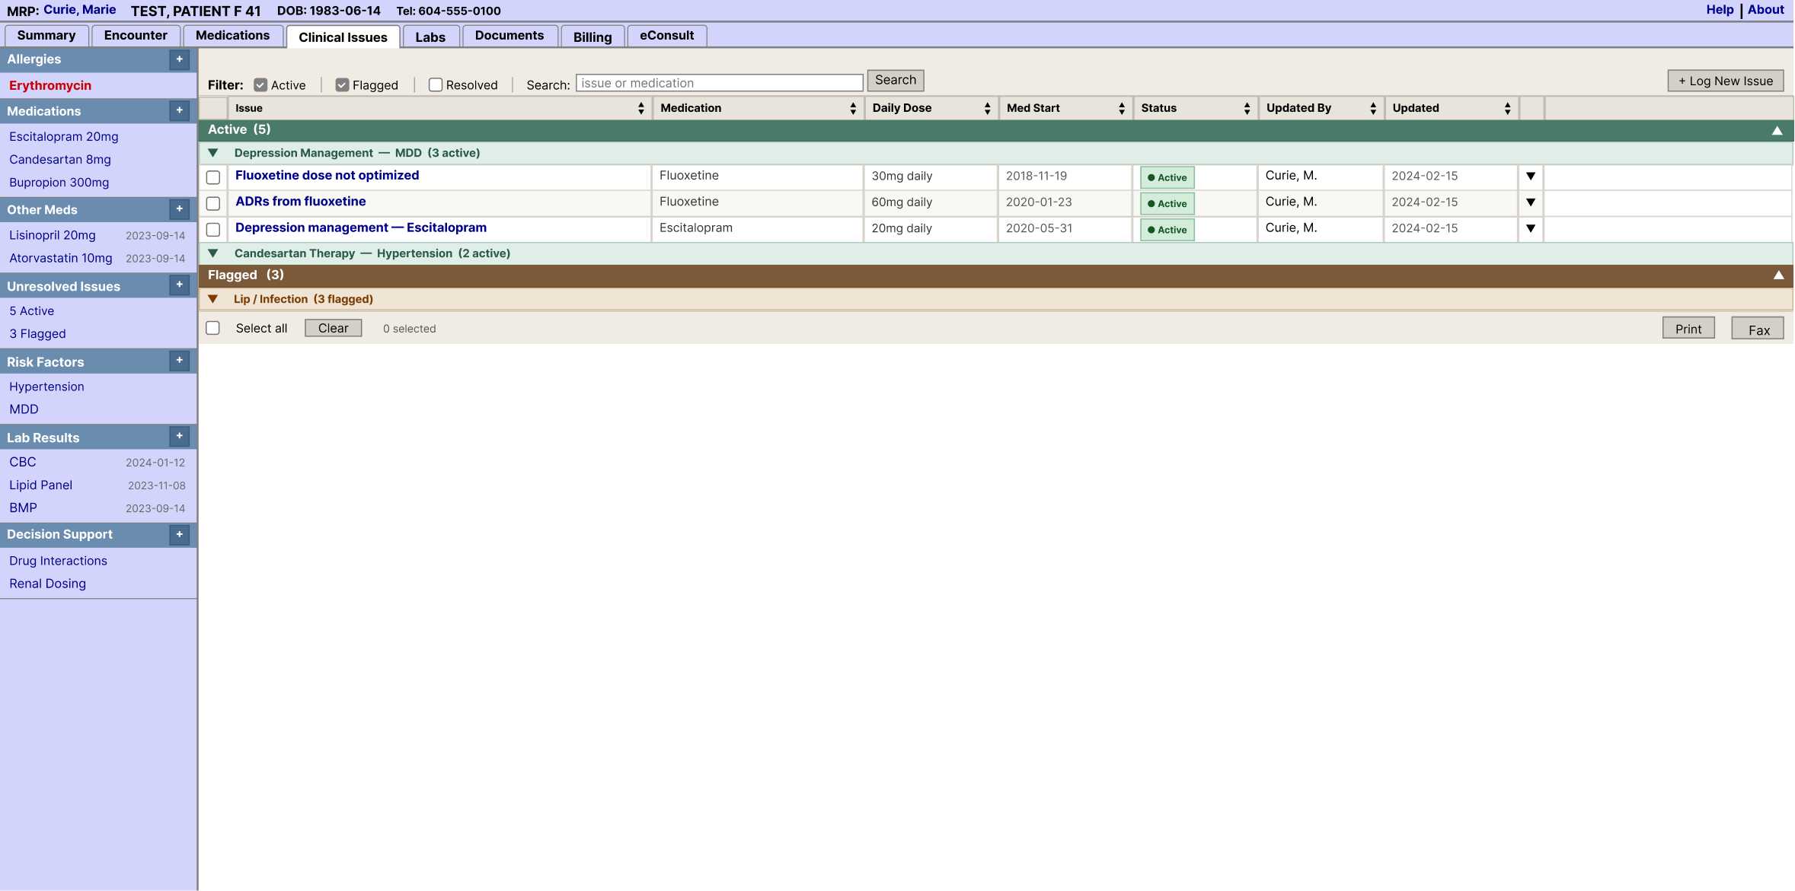Click the Unresolved Issues plus icon
This screenshot has width=1795, height=891.
pos(179,285)
